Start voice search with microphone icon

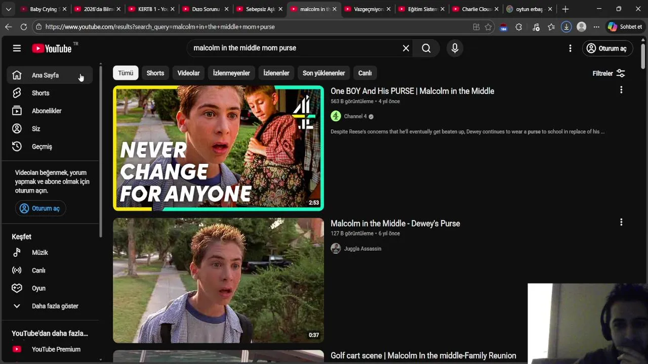point(455,48)
